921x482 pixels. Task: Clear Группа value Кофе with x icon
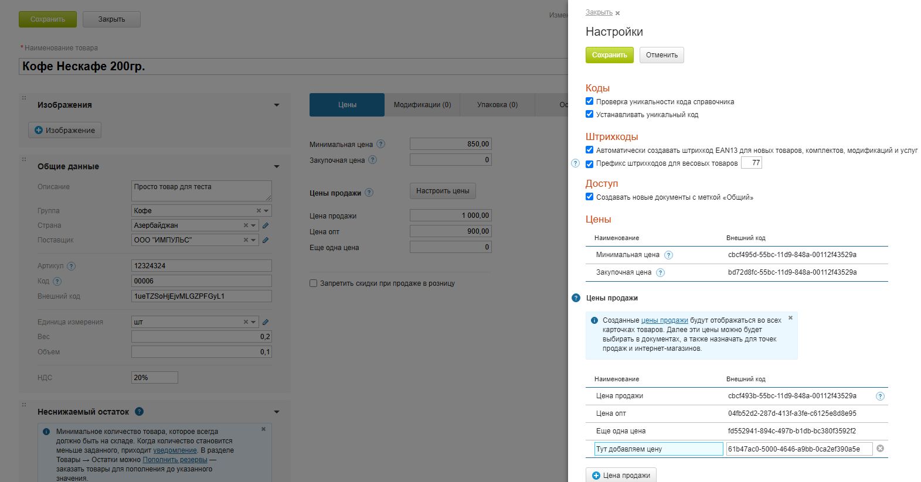pyautogui.click(x=259, y=211)
